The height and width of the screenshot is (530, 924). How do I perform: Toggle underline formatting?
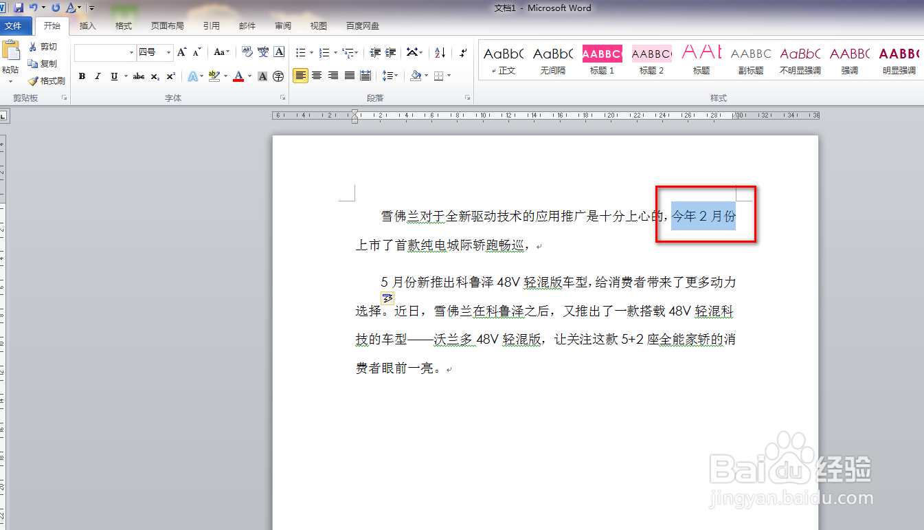(114, 76)
